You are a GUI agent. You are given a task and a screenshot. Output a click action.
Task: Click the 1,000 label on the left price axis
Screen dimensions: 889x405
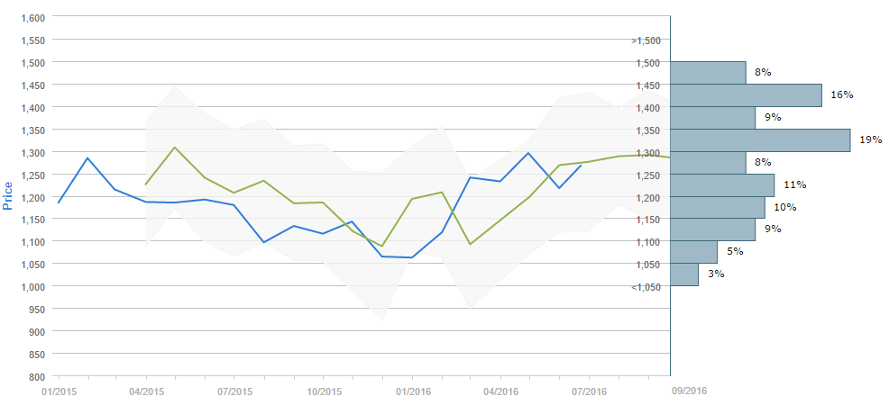[32, 286]
